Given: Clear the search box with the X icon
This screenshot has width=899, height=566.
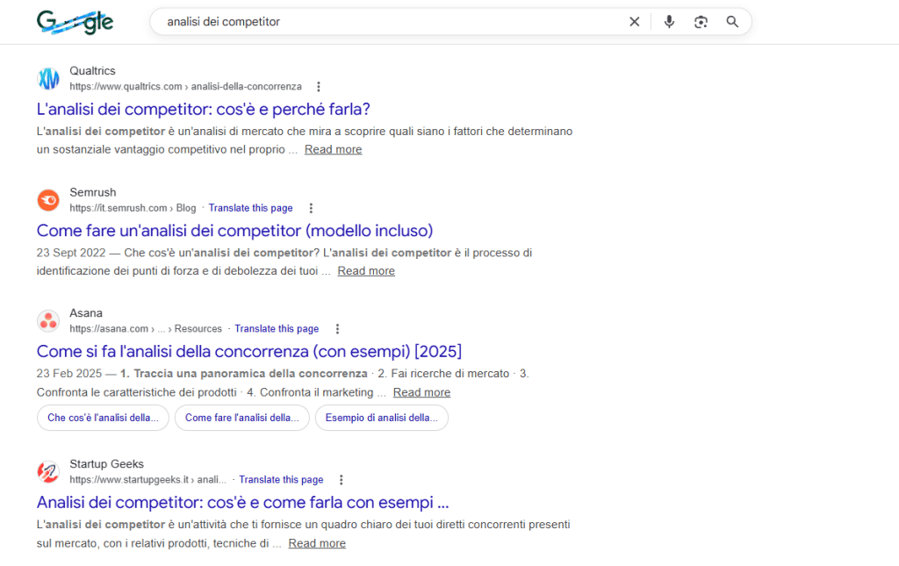Looking at the screenshot, I should click(634, 22).
